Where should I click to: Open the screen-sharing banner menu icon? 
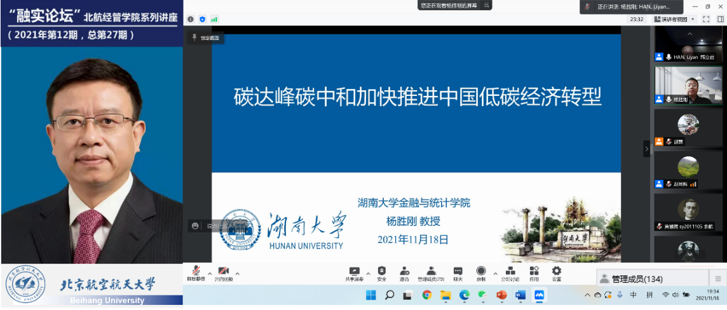(x=486, y=5)
